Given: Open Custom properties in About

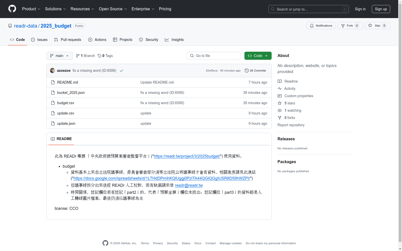Looking at the screenshot, I should coord(295,96).
